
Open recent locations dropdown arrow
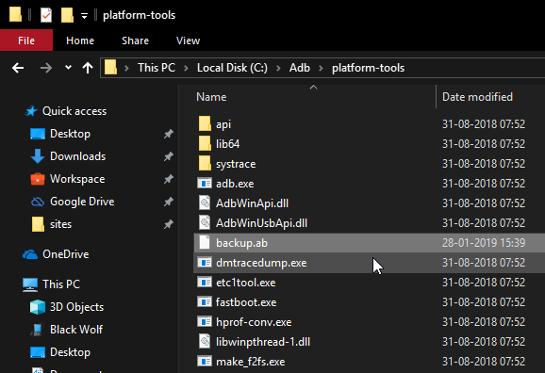[x=68, y=68]
